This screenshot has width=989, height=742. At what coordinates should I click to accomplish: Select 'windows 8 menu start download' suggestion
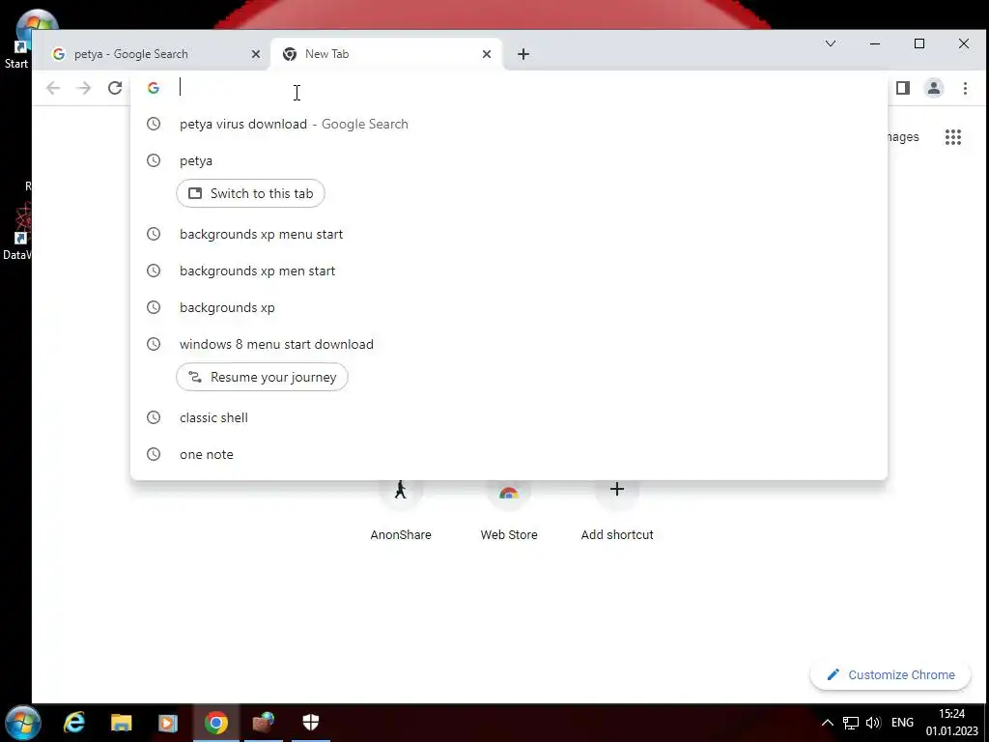click(508, 345)
